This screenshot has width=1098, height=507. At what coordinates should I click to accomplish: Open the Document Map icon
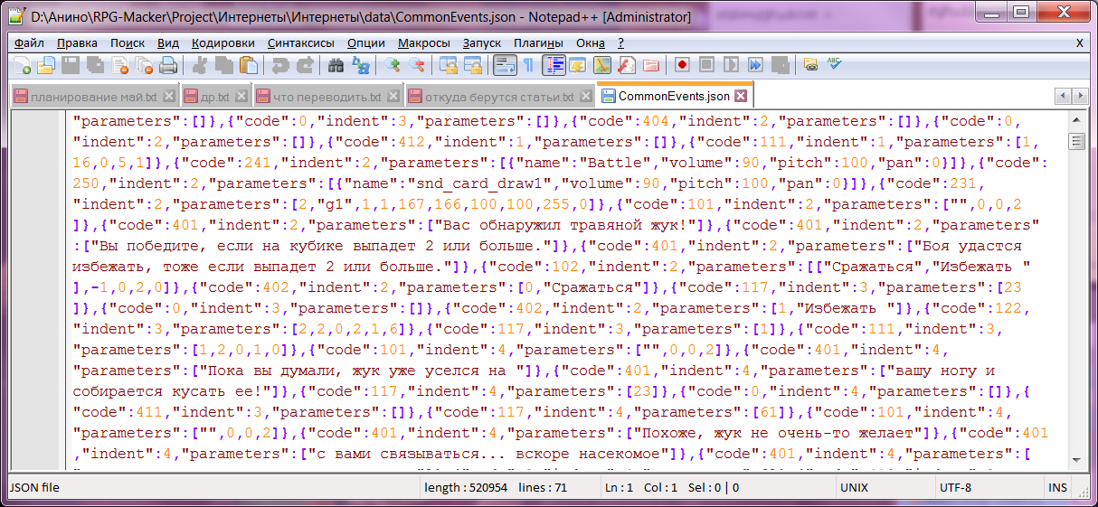[601, 65]
